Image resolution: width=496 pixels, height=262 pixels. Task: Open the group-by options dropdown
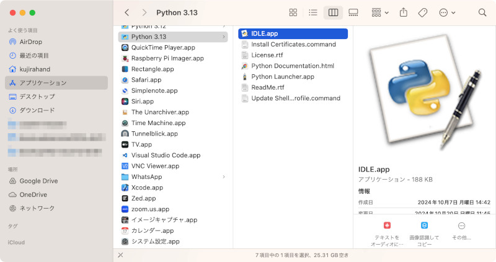[x=379, y=12]
